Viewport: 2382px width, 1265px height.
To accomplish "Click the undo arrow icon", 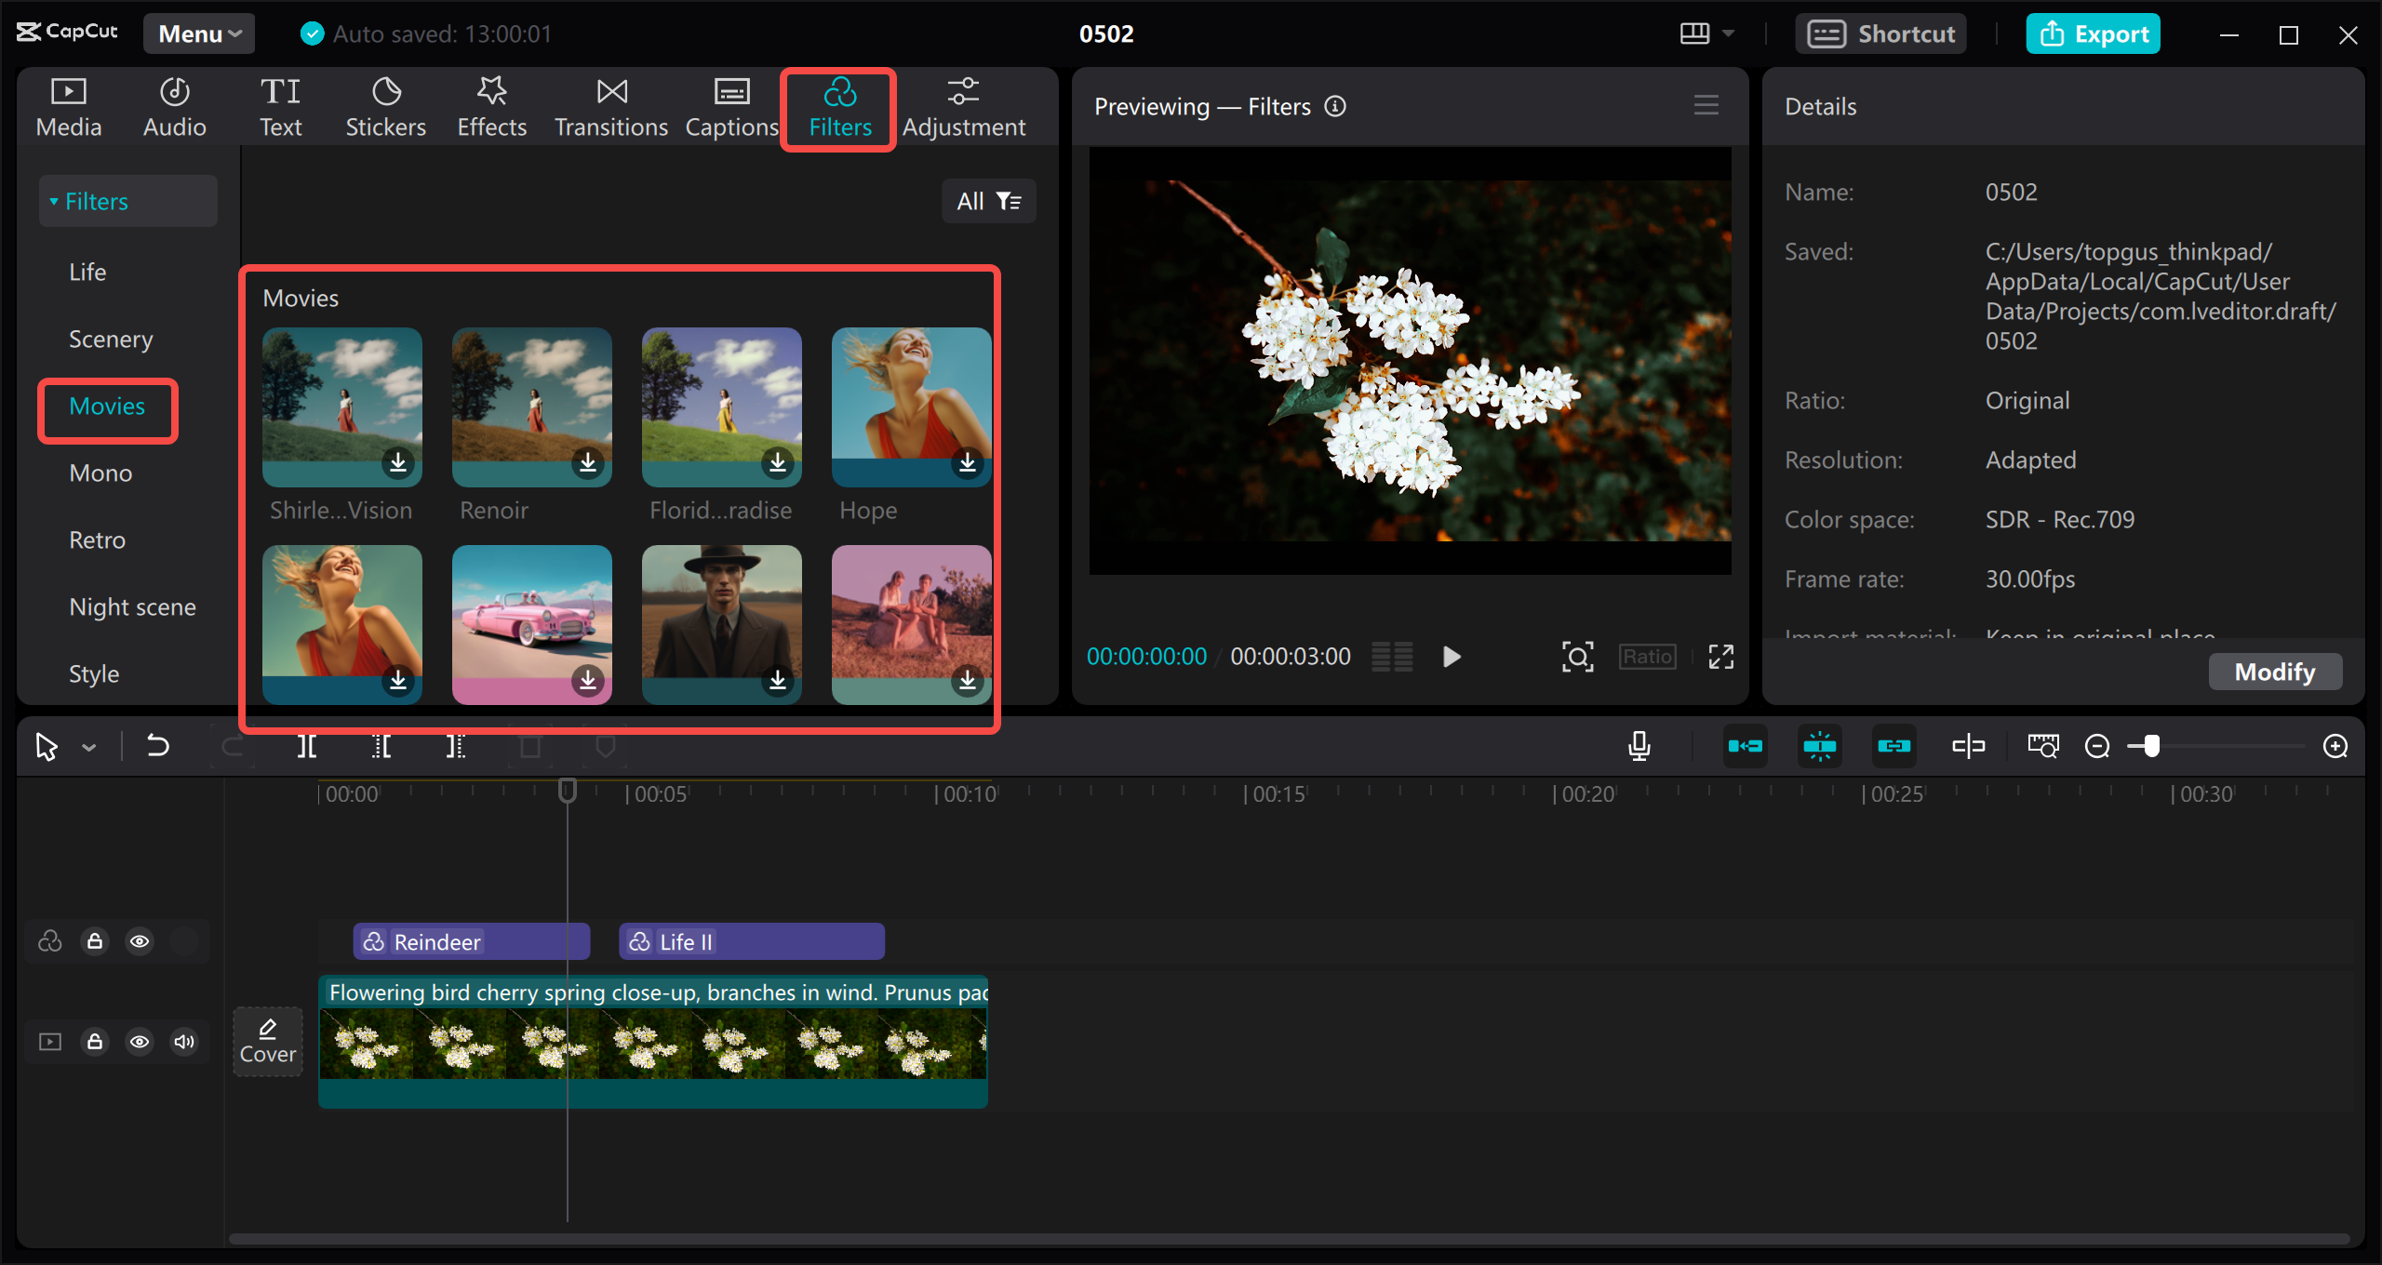I will click(x=157, y=746).
